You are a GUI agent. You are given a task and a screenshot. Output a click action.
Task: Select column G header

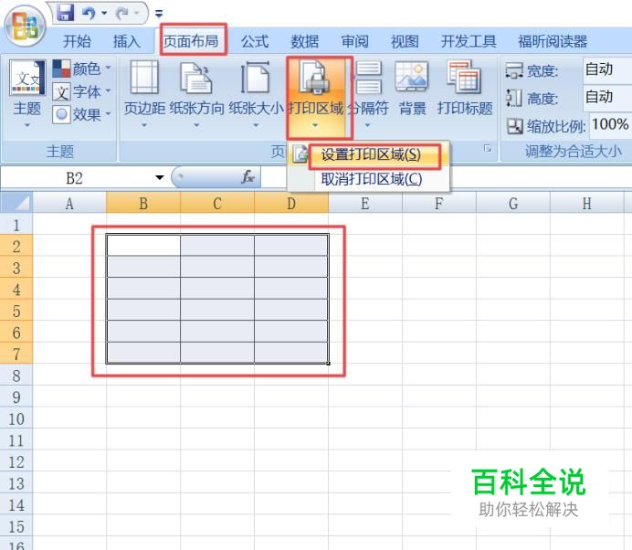coord(513,203)
